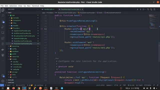Click errors and warnings count in status bar
The image size is (160, 90).
click(x=20, y=85)
